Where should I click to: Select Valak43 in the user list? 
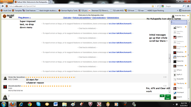coord(179,97)
